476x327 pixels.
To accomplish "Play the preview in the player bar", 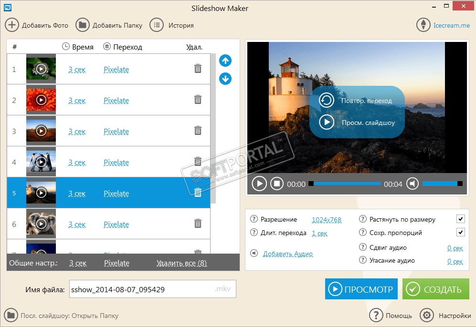I will [259, 184].
